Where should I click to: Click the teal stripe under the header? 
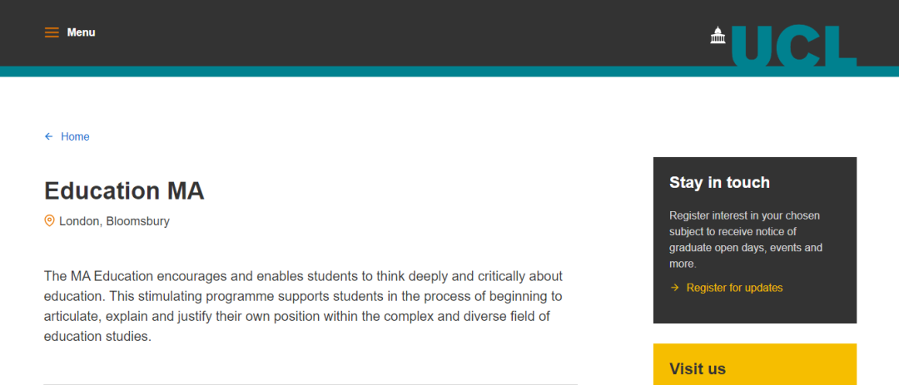click(x=333, y=72)
